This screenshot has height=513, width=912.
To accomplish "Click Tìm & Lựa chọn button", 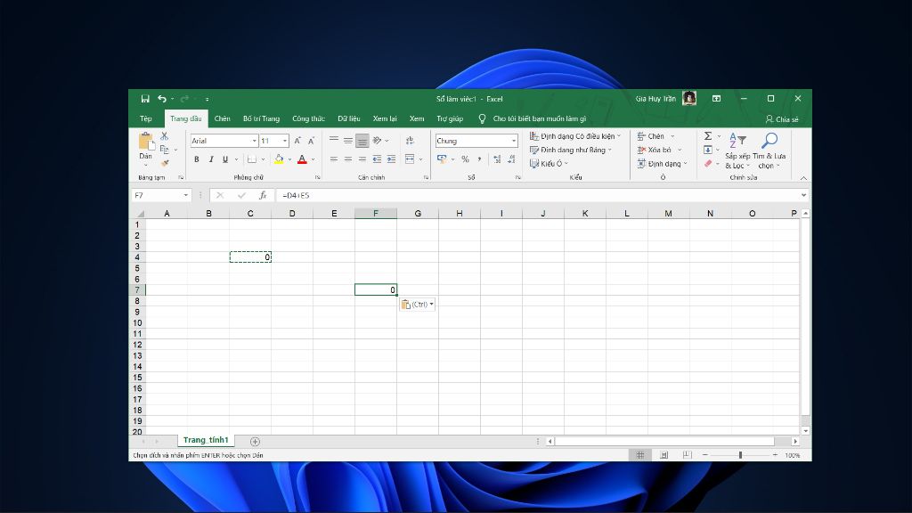I will pyautogui.click(x=769, y=151).
